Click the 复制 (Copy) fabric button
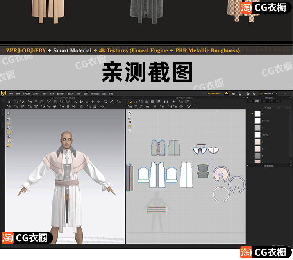293x260 pixels. point(278,107)
